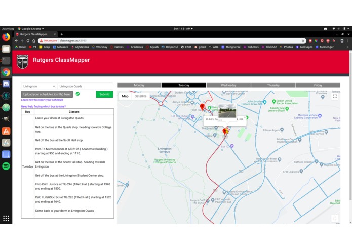Click Calc I Life&Soc Sci class entry
Viewport: 352px width, 250px height.
73,199
